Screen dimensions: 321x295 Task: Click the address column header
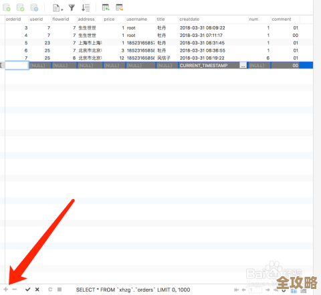(x=86, y=19)
